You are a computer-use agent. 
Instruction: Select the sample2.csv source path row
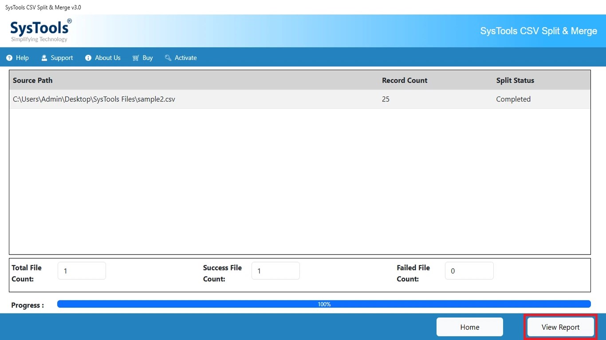point(300,99)
